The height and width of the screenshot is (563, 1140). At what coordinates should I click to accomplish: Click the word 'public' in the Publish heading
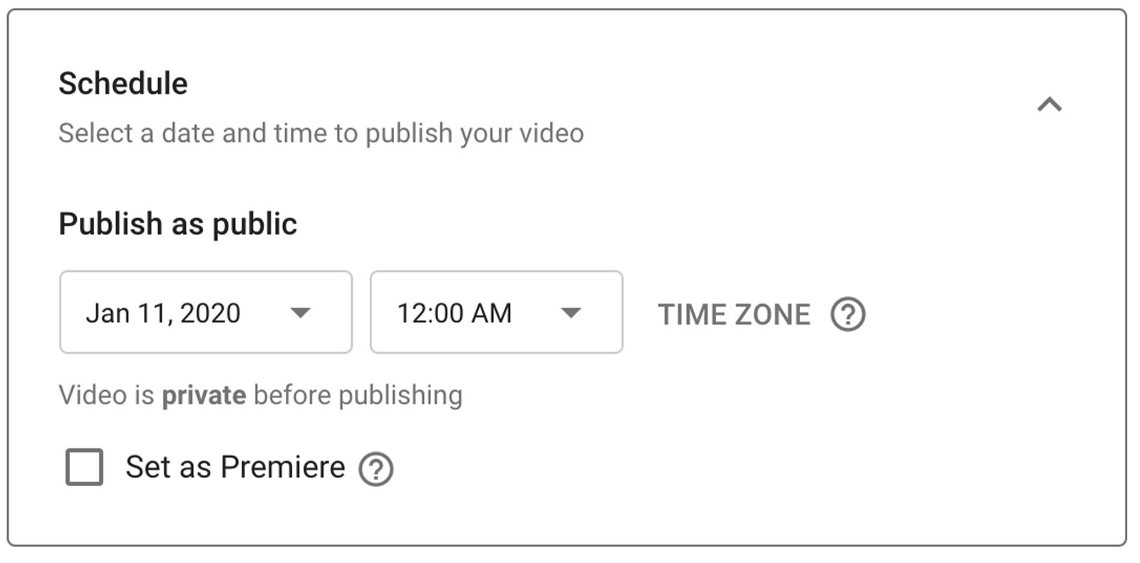tap(254, 223)
